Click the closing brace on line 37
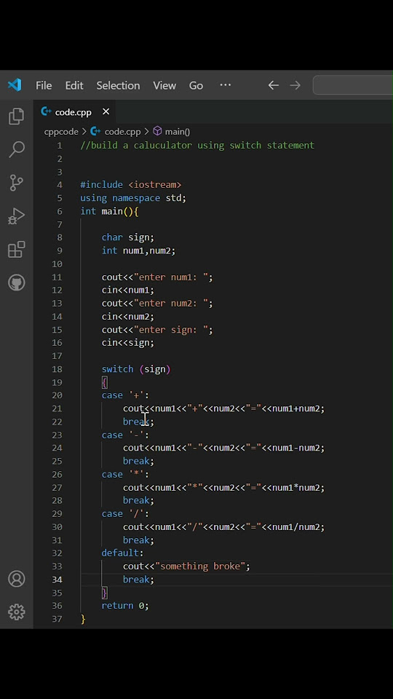This screenshot has height=699, width=393. pos(83,619)
